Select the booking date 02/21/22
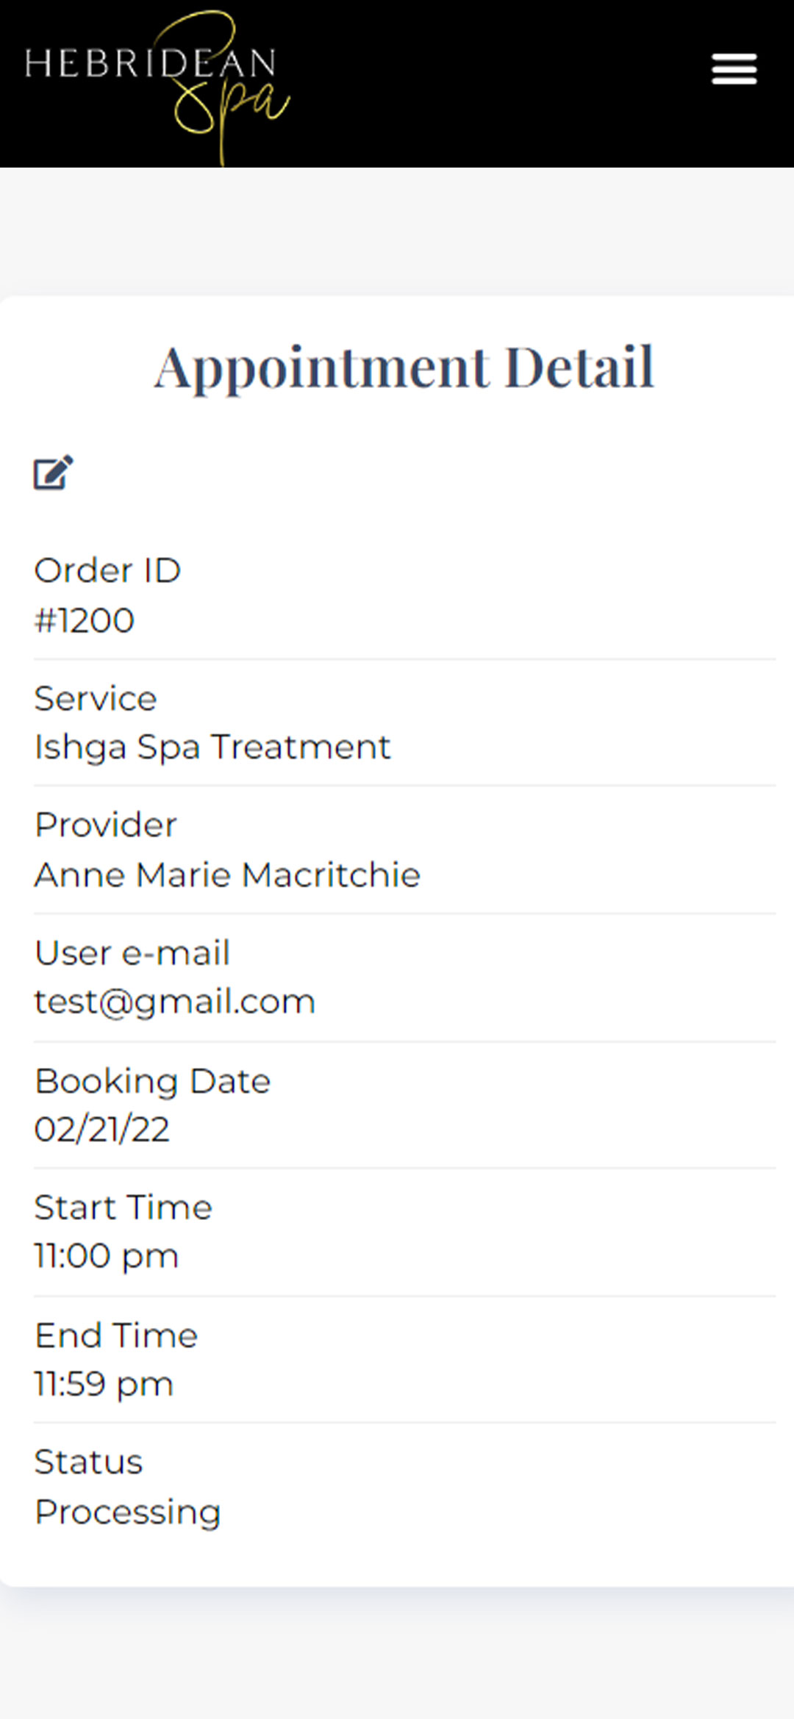Viewport: 794px width, 1719px height. 102,1130
